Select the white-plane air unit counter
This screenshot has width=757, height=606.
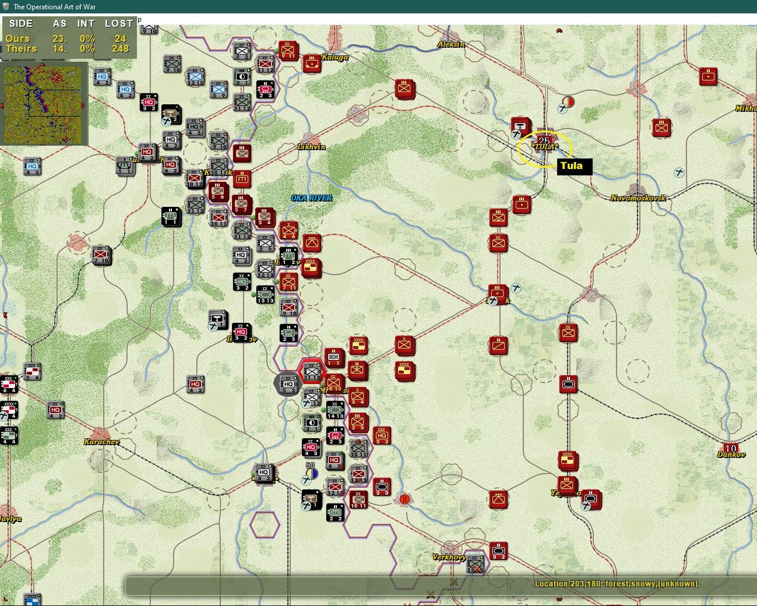(x=217, y=319)
